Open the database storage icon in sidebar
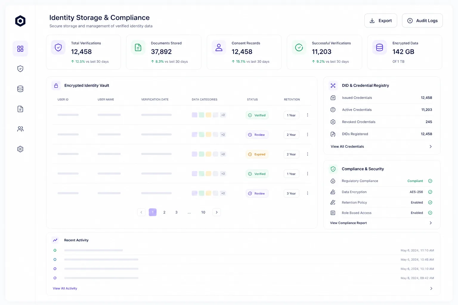This screenshot has width=458, height=305. [x=20, y=89]
